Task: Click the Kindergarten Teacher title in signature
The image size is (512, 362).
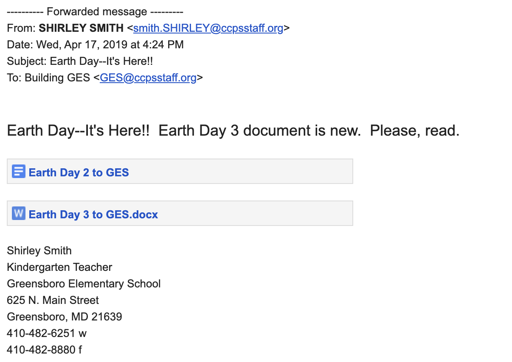Action: tap(59, 267)
